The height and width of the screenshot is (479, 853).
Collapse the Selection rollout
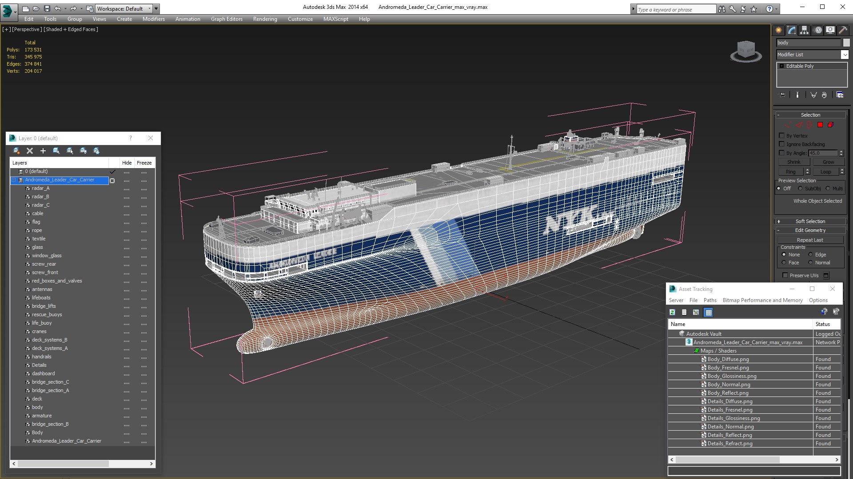tap(810, 115)
